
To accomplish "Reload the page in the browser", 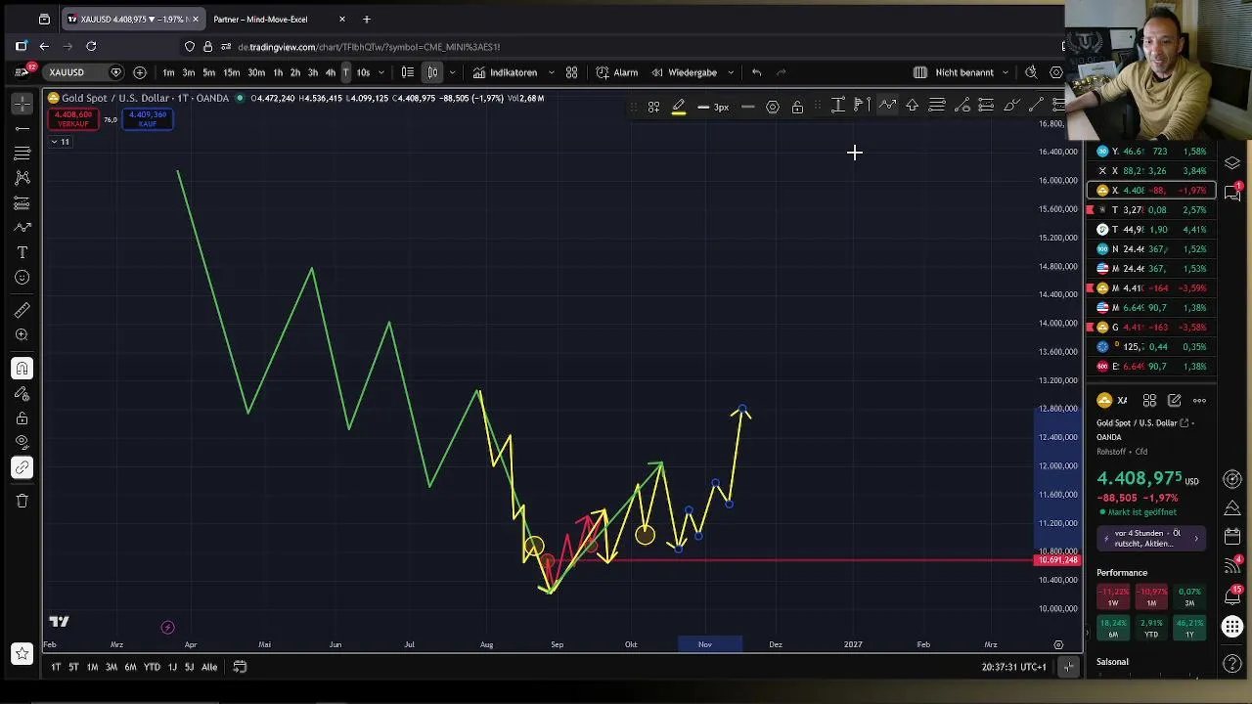I will (x=91, y=46).
